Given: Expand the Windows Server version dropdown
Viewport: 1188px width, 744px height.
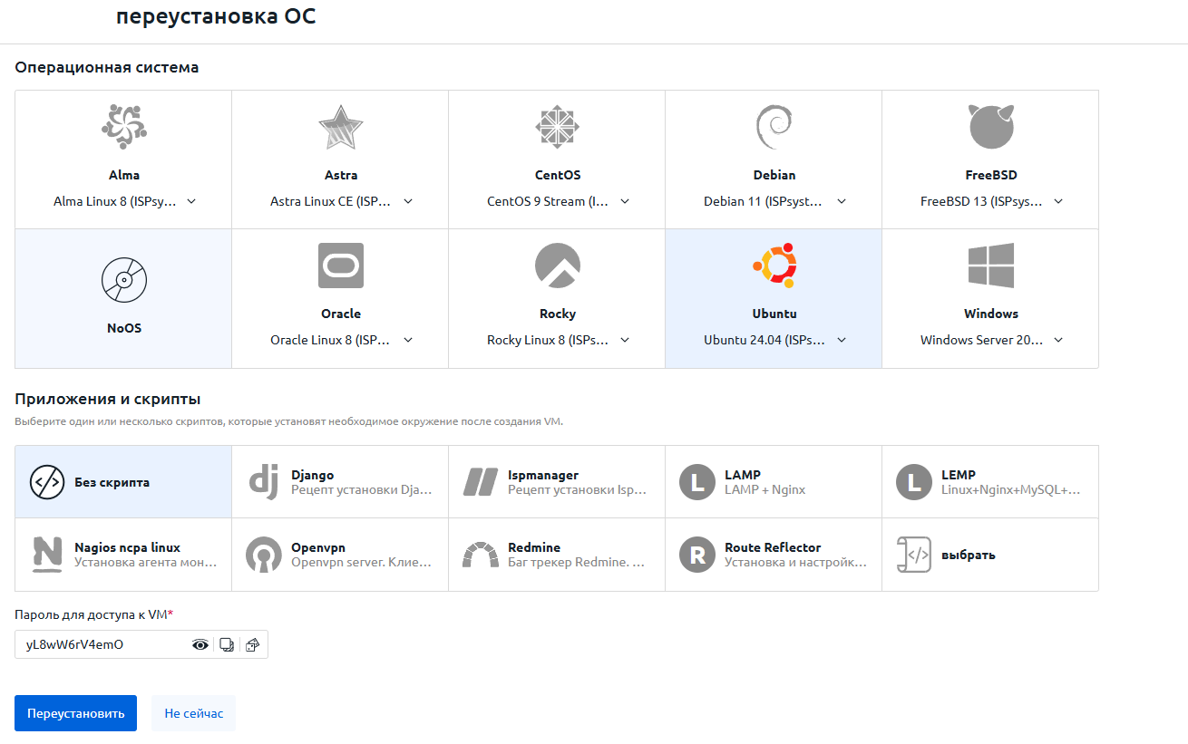Looking at the screenshot, I should pos(991,340).
